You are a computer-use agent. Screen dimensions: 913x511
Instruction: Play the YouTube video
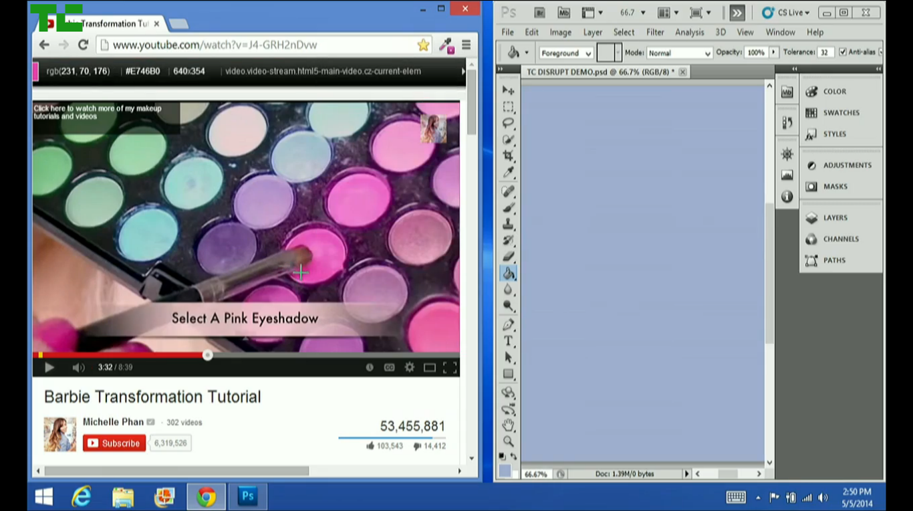(49, 367)
